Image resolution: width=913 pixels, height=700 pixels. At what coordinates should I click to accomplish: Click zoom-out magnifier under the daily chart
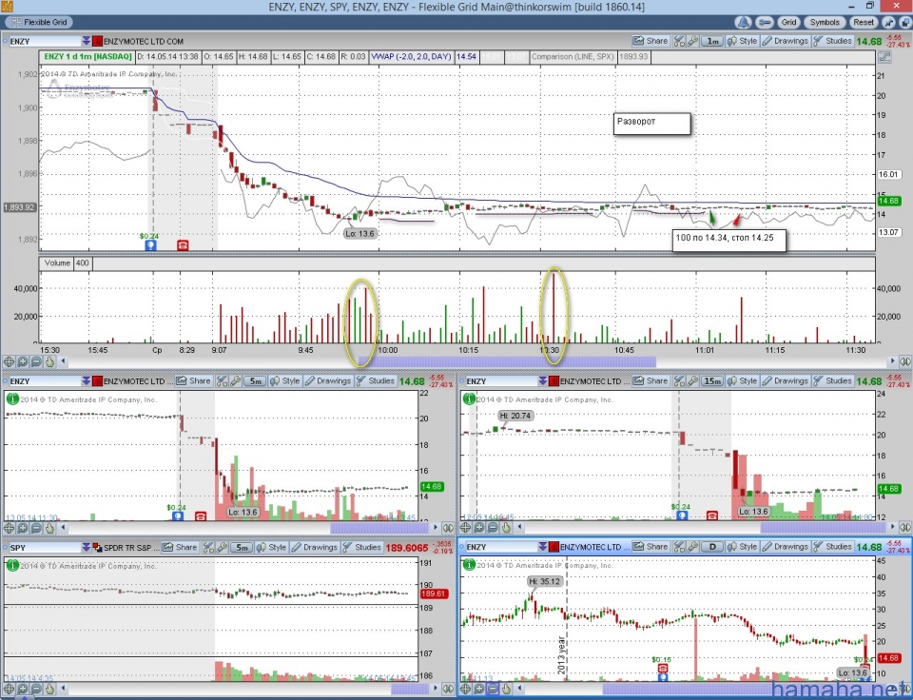click(x=493, y=690)
